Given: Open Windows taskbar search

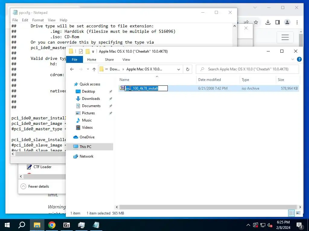Looking at the screenshot, I should (22, 225).
